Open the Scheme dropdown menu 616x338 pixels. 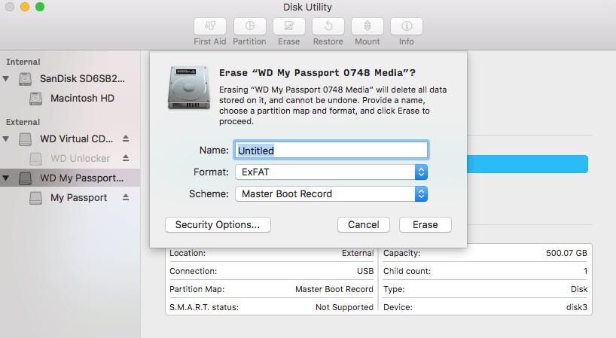click(331, 193)
